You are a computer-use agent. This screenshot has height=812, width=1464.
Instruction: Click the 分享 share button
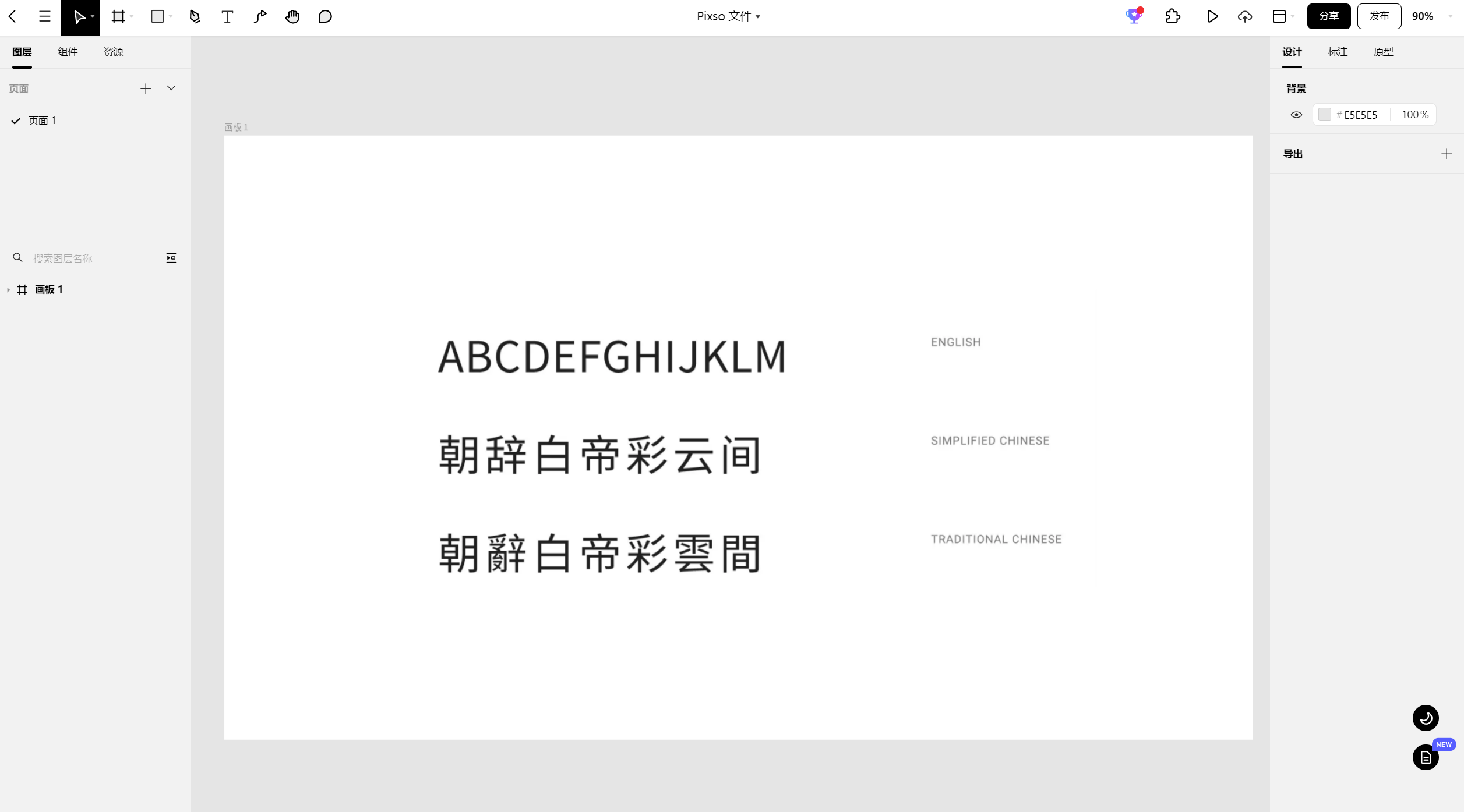coord(1328,16)
